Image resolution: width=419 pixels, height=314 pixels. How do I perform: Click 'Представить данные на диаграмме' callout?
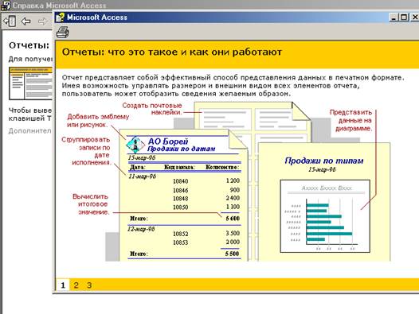click(351, 120)
